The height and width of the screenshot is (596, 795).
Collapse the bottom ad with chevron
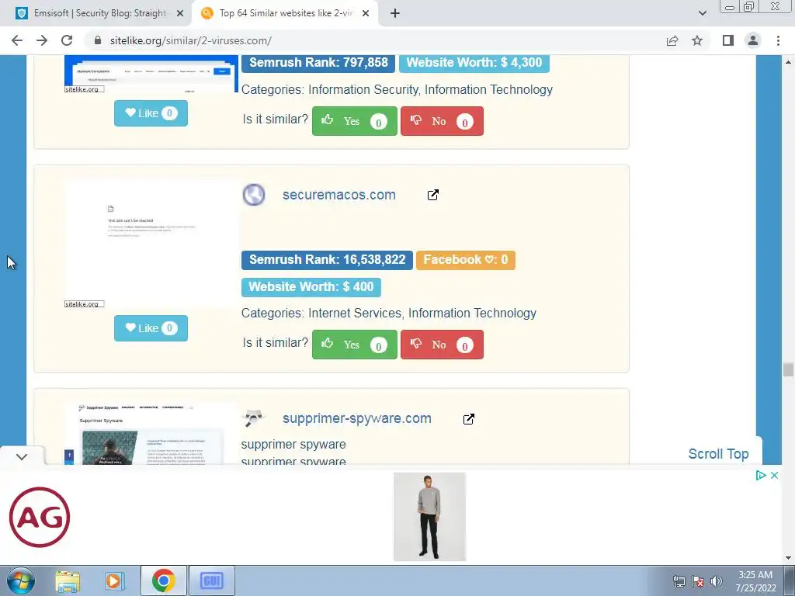22,456
